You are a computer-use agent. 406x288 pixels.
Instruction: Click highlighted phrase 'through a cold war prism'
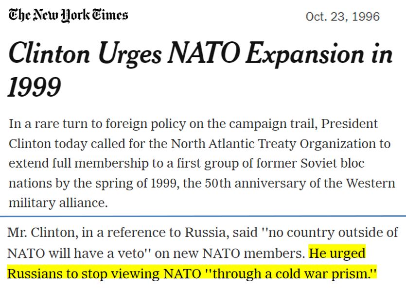click(x=290, y=273)
